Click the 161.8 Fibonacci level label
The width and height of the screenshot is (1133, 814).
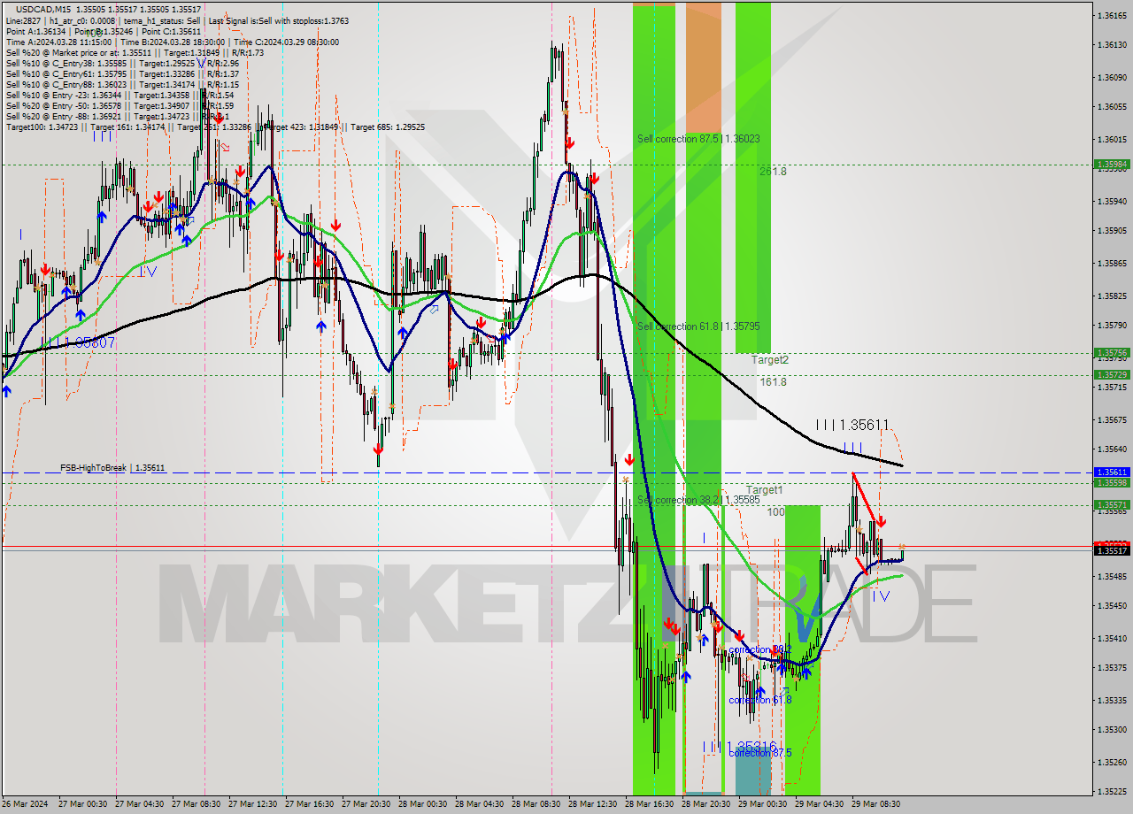[x=773, y=381]
